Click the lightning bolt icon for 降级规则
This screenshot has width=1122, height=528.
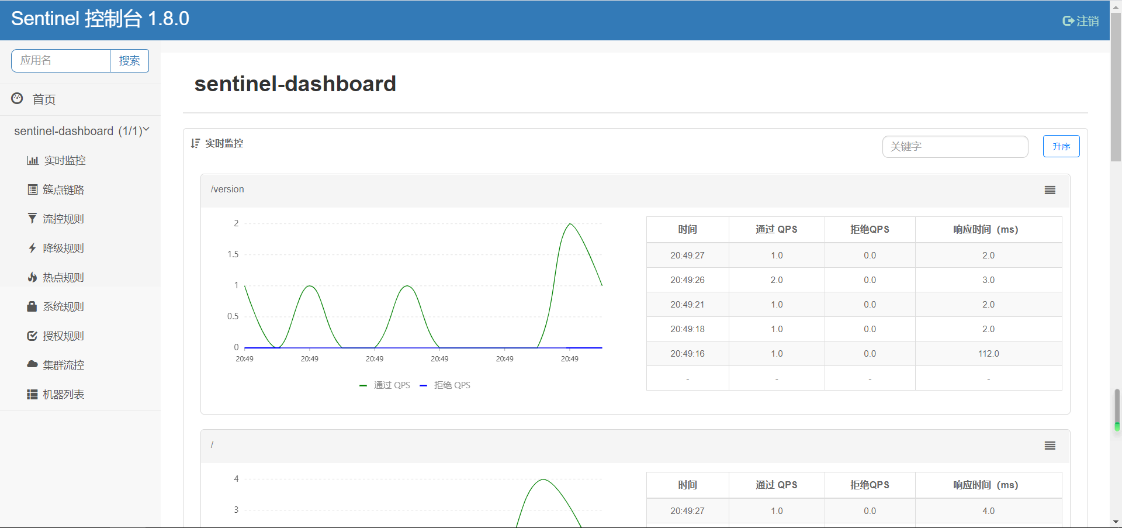tap(32, 248)
